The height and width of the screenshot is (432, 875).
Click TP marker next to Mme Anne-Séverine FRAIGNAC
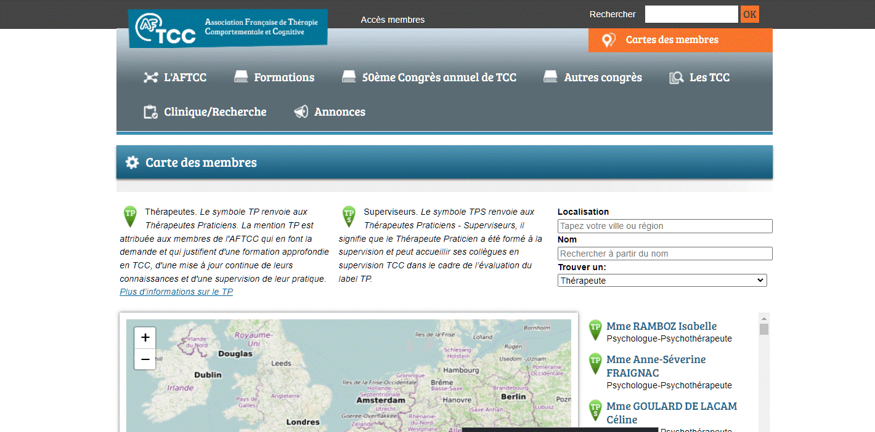595,364
